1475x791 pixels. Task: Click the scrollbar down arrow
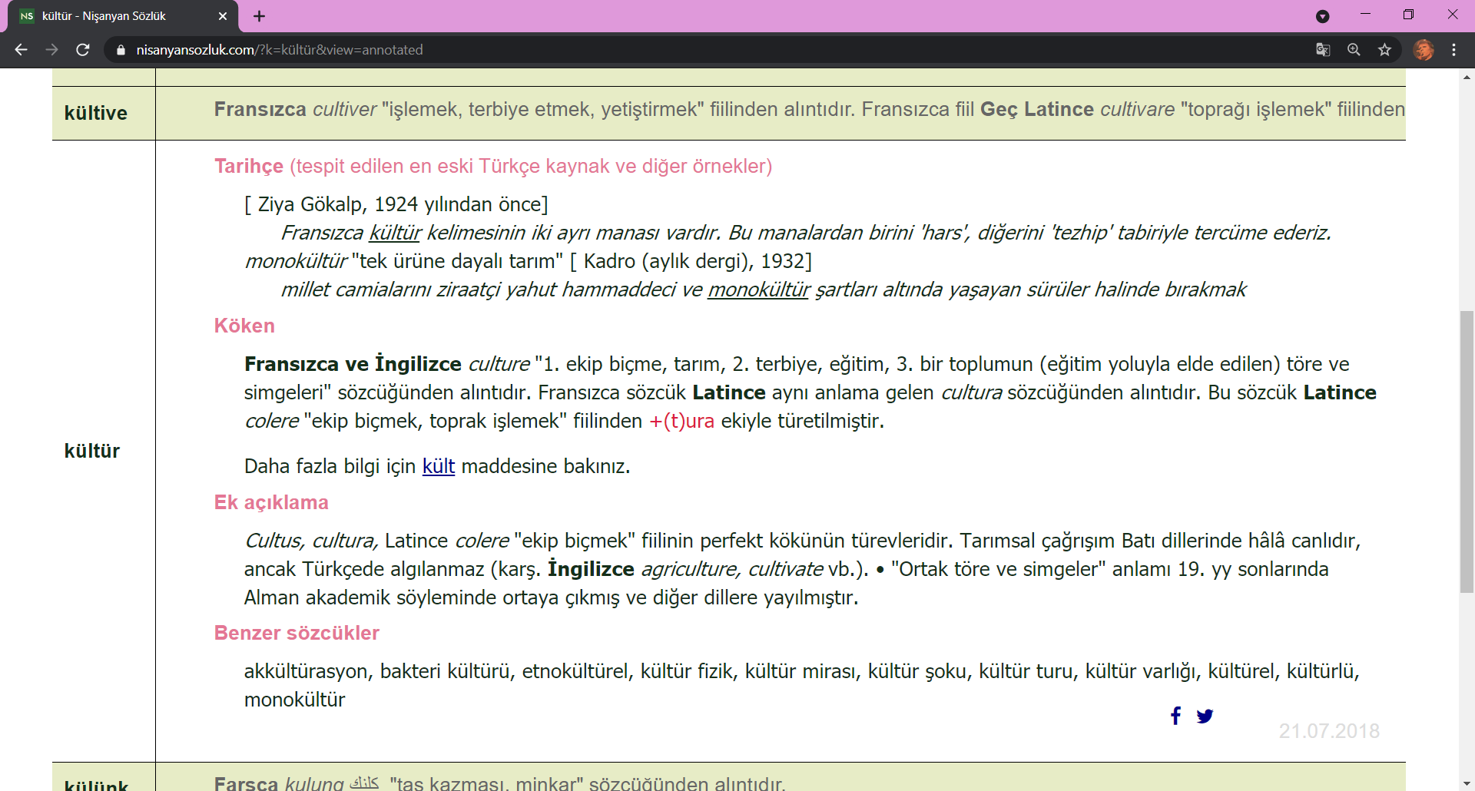point(1467,783)
